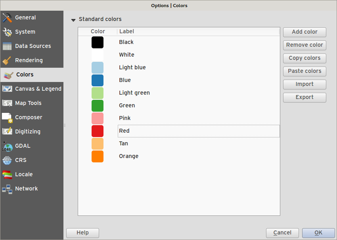The image size is (337, 240).
Task: Open the Network settings tab
Action: point(26,189)
